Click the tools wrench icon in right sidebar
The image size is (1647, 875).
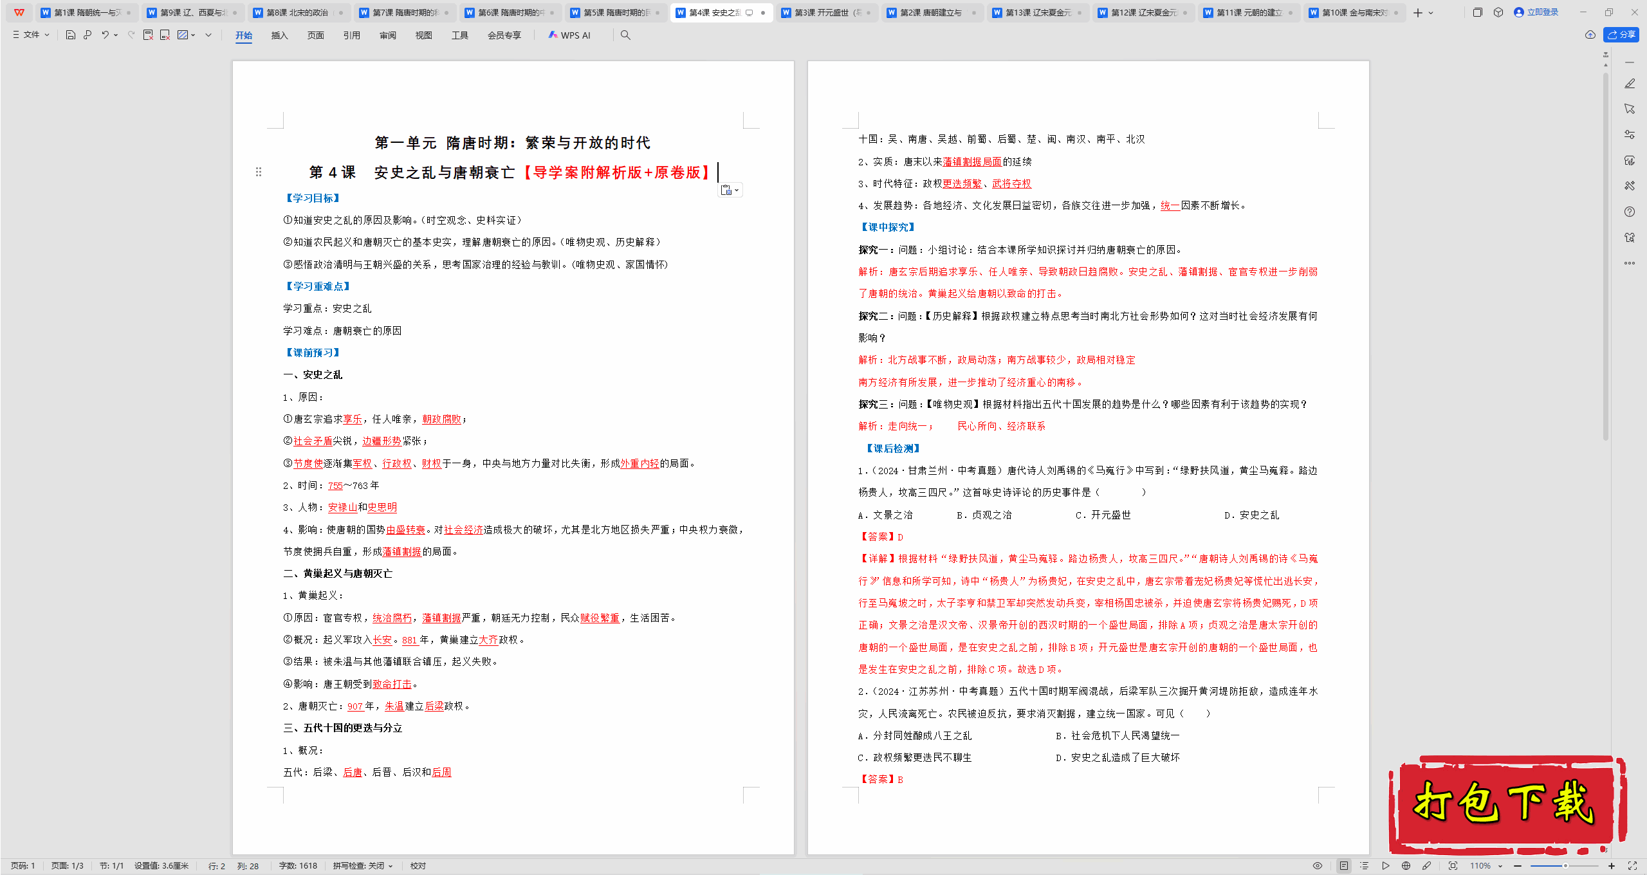[1630, 186]
